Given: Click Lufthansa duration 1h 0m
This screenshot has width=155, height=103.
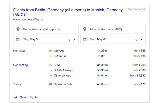Looking at the screenshot, I should click(101, 56).
